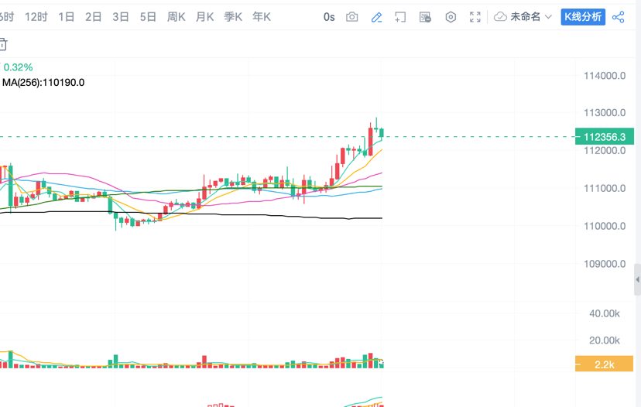Click the 2.2k volume tag

coord(604,364)
